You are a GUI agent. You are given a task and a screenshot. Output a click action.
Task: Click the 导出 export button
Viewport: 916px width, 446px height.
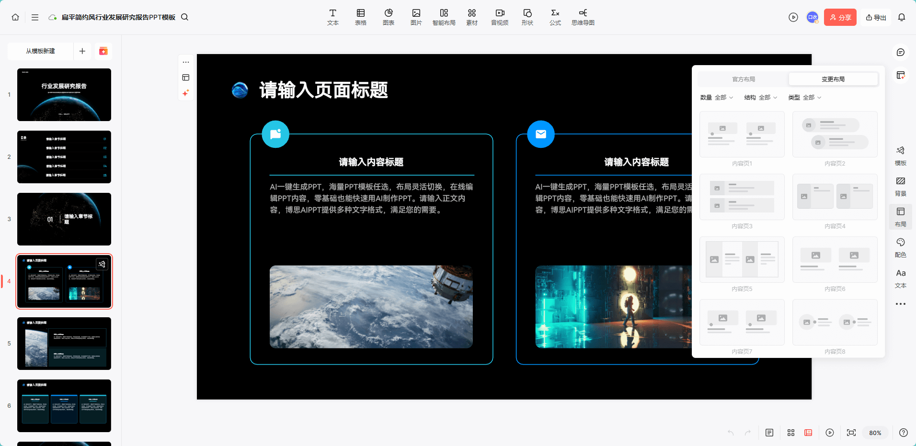click(876, 17)
